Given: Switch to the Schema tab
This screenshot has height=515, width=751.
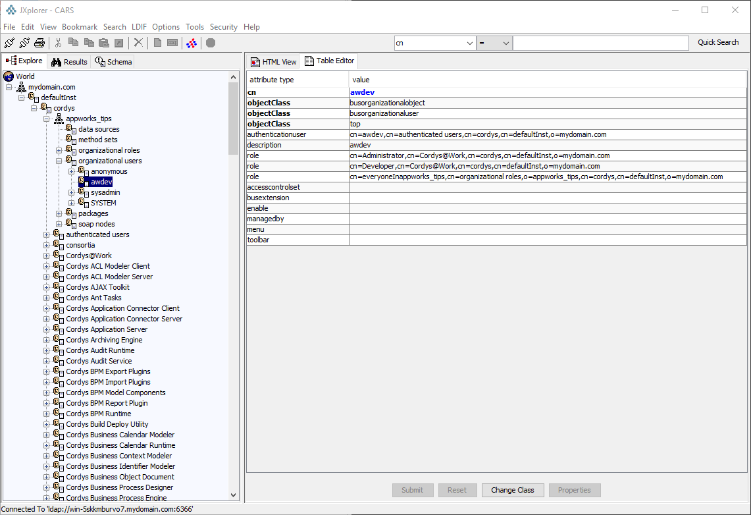Looking at the screenshot, I should pos(113,62).
